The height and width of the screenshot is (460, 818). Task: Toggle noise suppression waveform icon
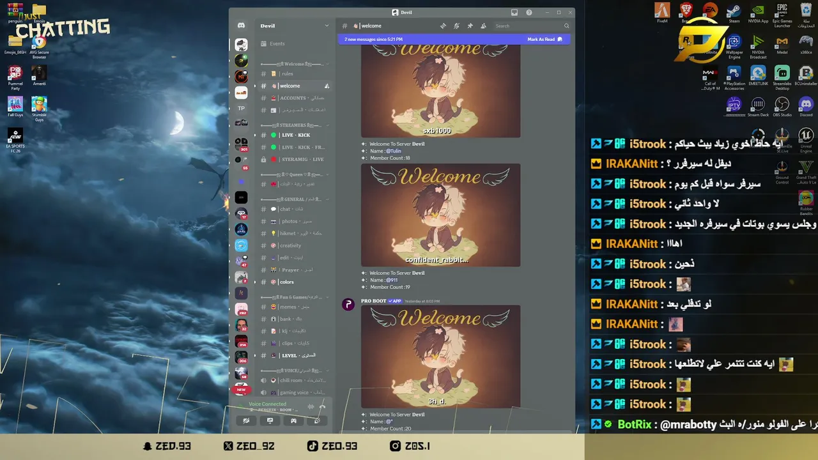tap(311, 406)
